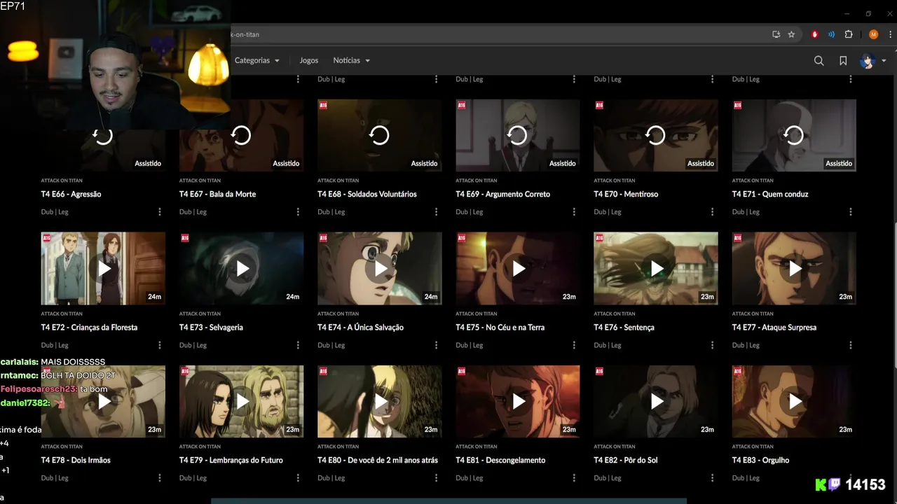
Task: Expand the Categorias dropdown
Action: pyautogui.click(x=256, y=60)
